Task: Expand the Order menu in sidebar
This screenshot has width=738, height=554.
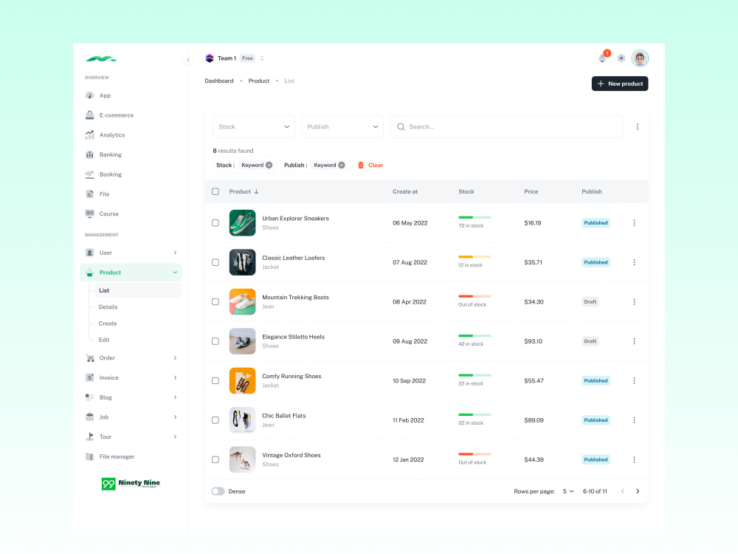Action: (x=131, y=358)
